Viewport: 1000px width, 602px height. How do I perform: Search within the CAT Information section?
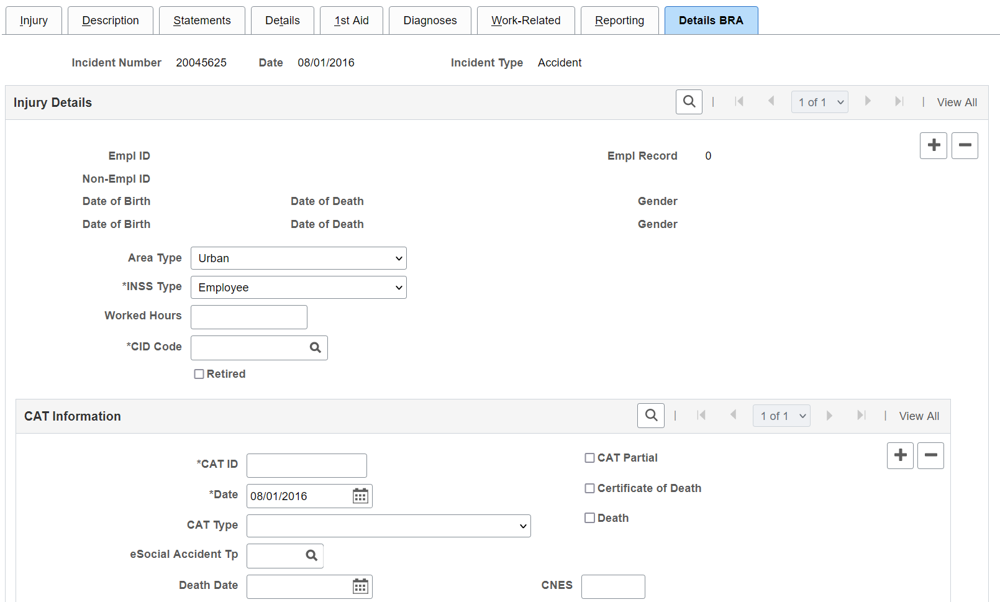[651, 416]
